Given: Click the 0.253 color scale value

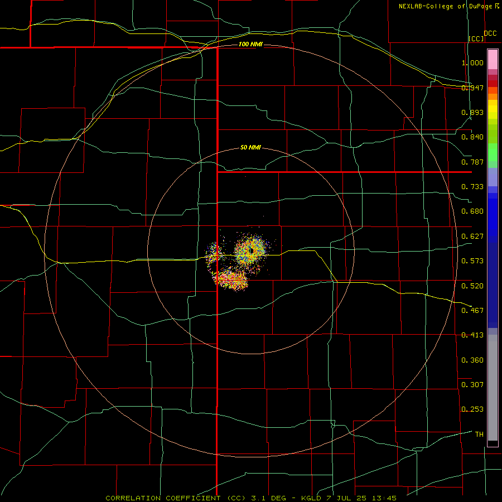Looking at the screenshot, I should click(472, 409).
